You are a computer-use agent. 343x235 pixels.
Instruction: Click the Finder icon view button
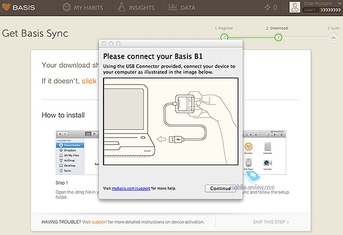(88, 134)
